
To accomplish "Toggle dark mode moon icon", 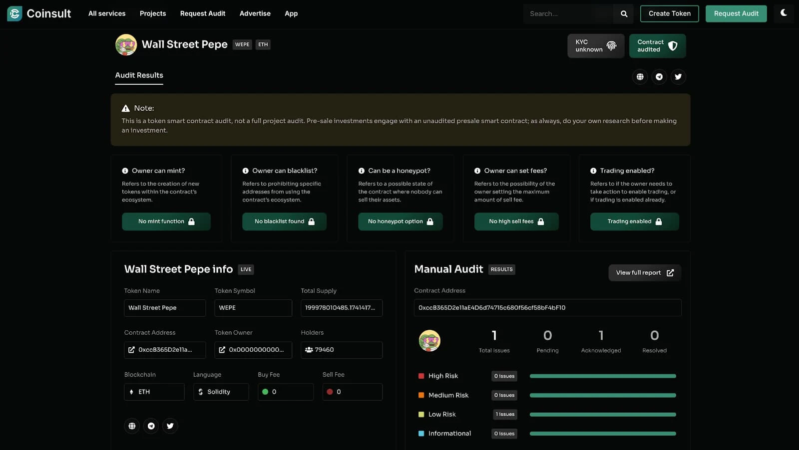I will (784, 13).
